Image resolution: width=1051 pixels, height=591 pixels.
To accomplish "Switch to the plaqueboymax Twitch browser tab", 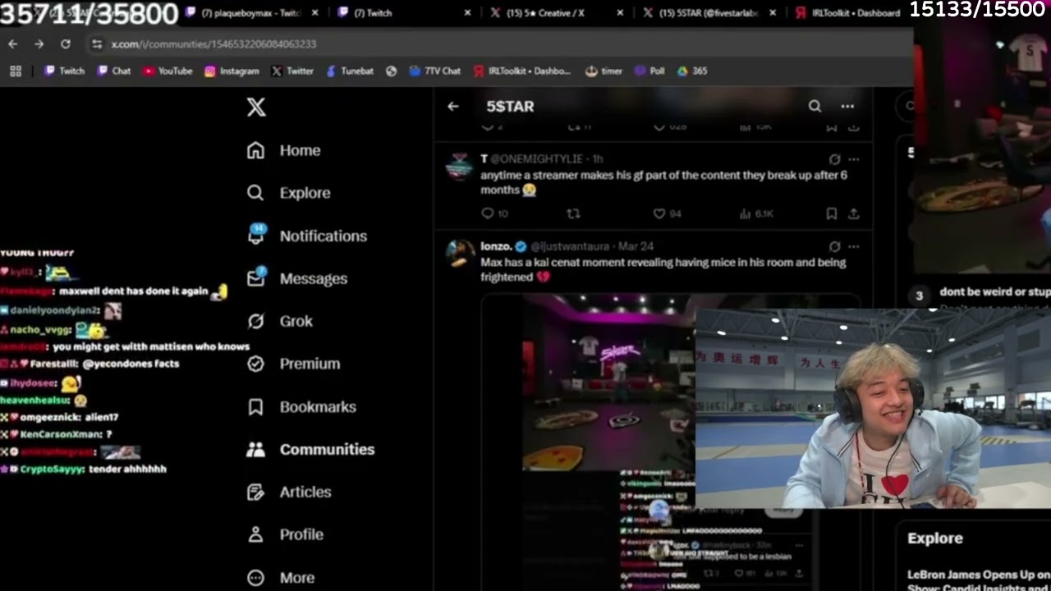I will pos(252,13).
